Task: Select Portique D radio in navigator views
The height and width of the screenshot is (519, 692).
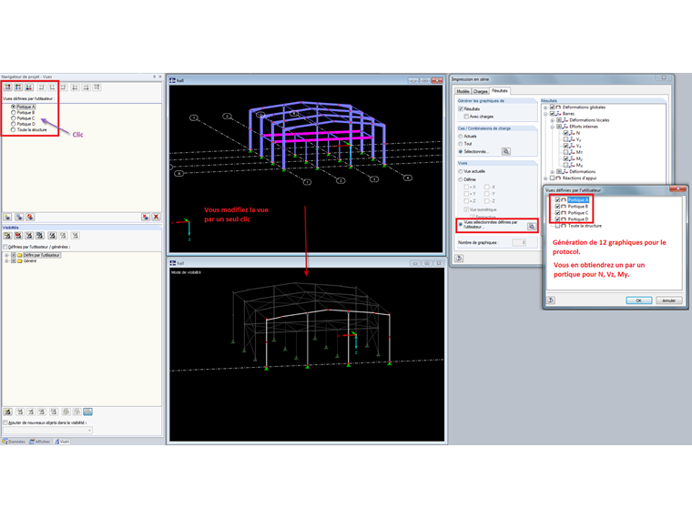Action: pos(14,124)
